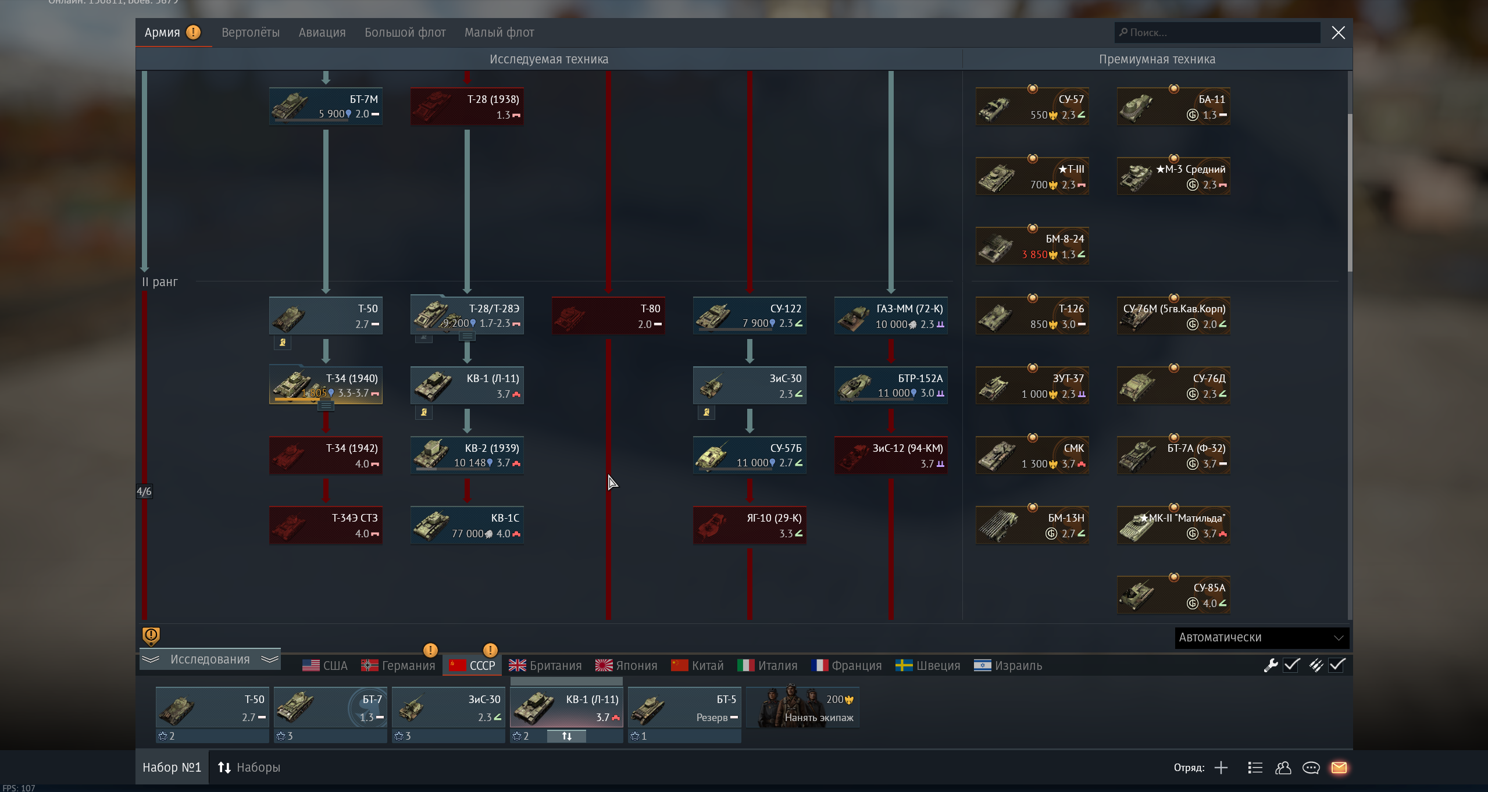Switch to the Большой флот tab
Screen dimensions: 1488x792
pos(405,33)
